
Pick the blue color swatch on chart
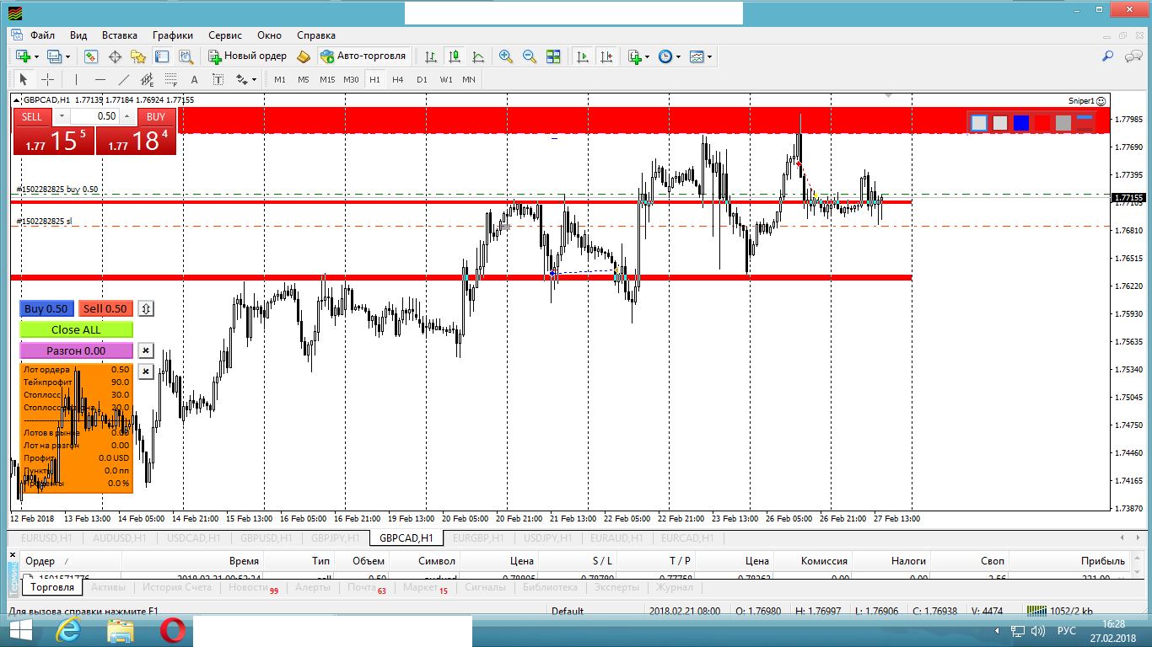point(1021,123)
